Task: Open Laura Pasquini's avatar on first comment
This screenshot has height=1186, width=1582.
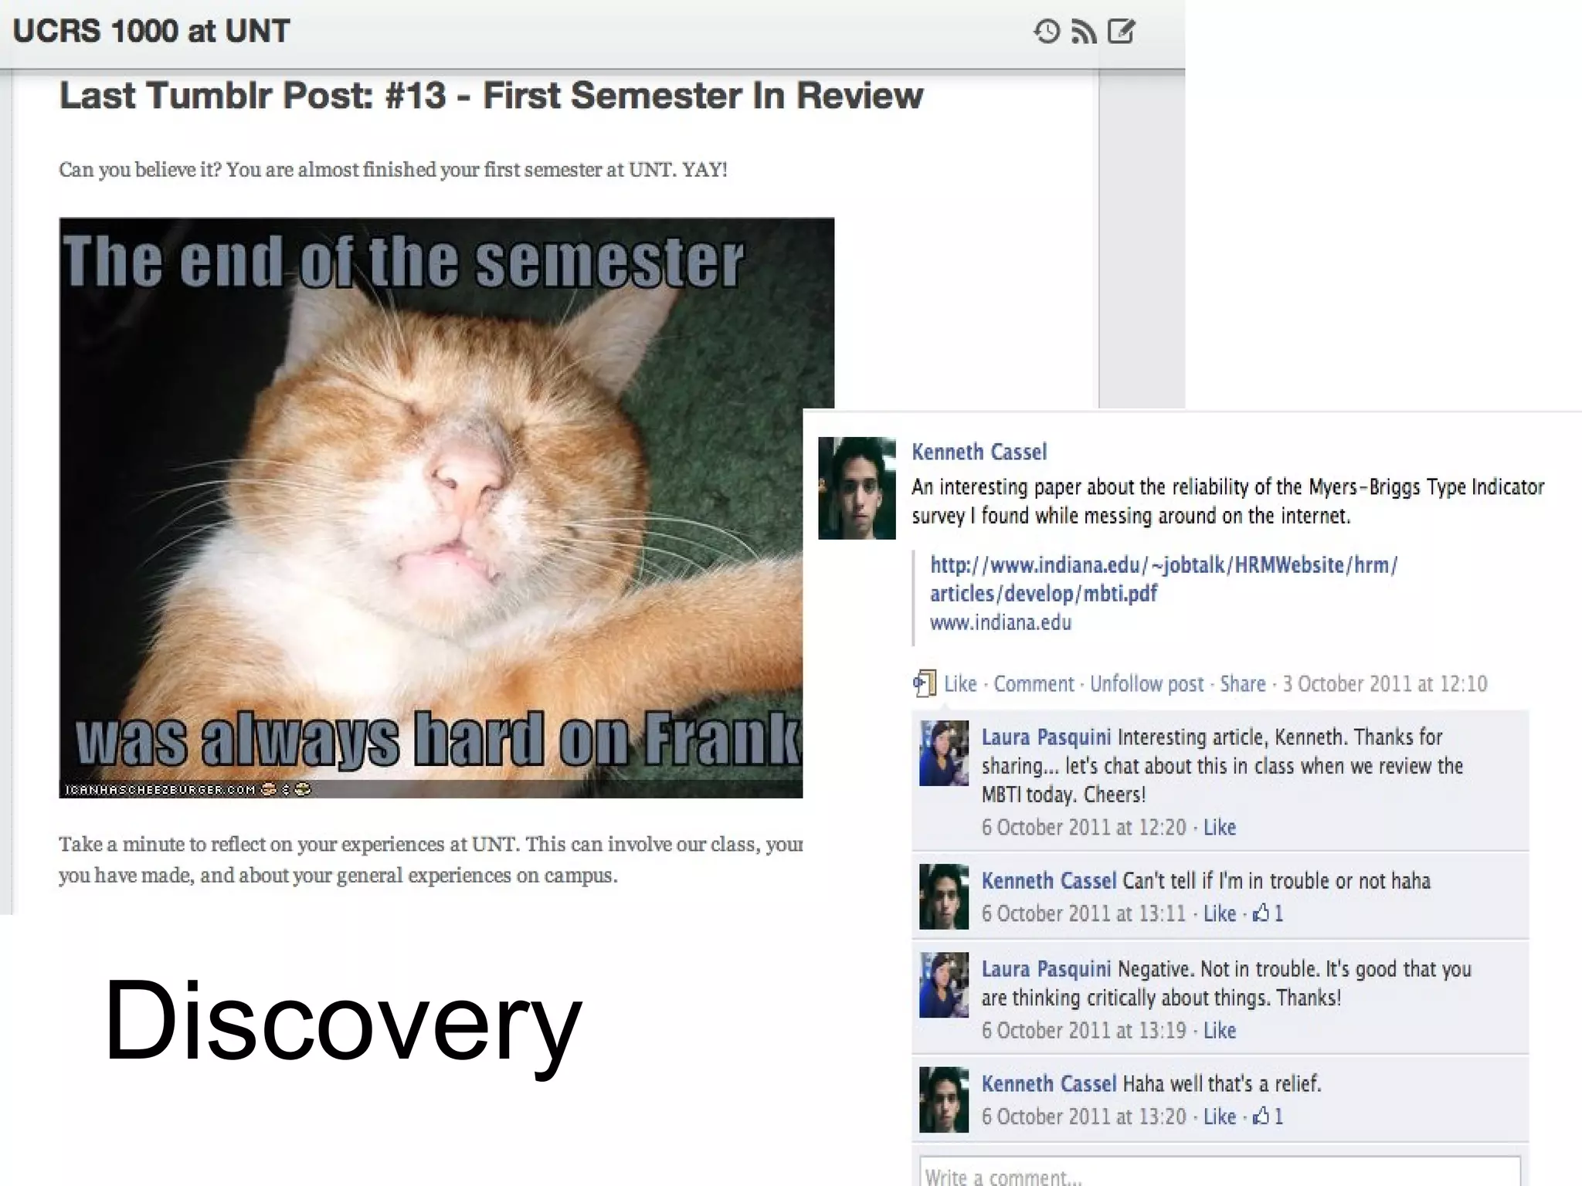Action: (x=944, y=754)
